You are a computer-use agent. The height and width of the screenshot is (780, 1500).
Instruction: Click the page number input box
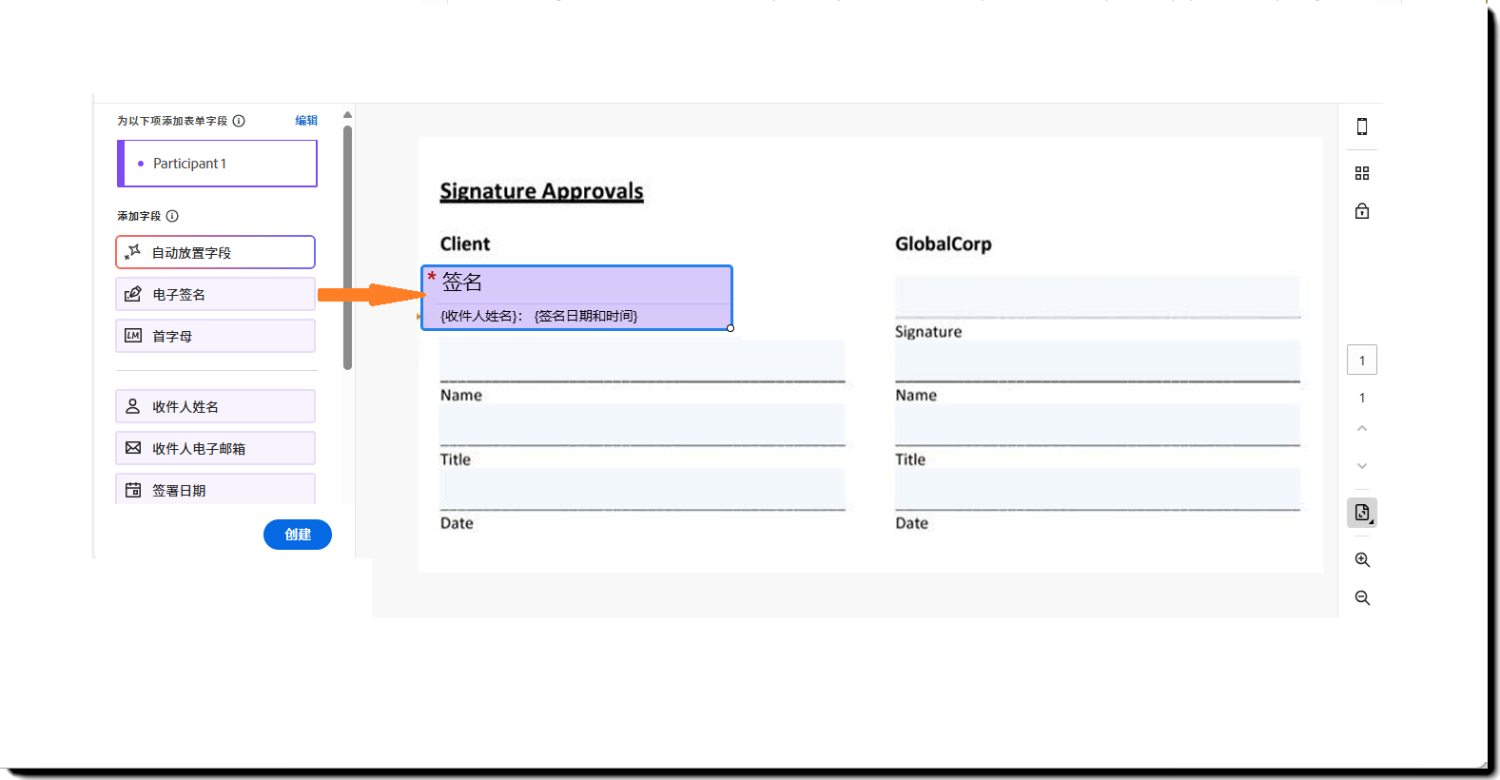tap(1362, 361)
